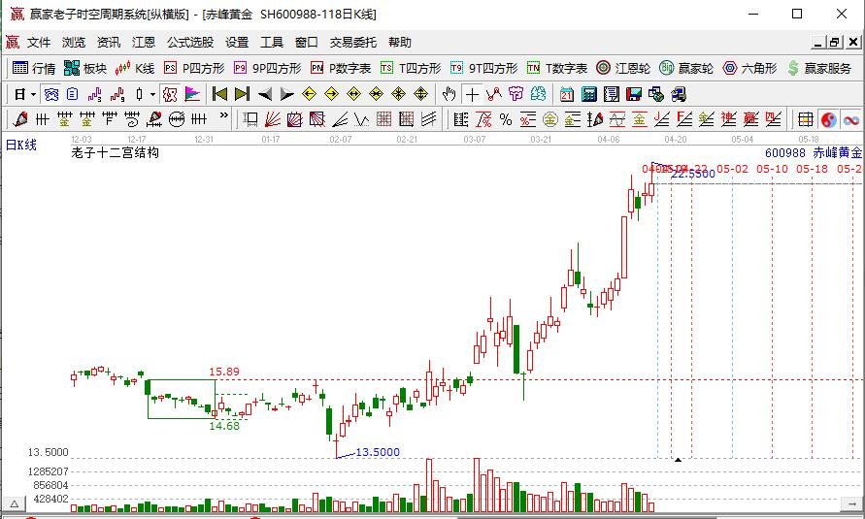The image size is (865, 519).
Task: Jump to the last bar
Action: (x=242, y=95)
